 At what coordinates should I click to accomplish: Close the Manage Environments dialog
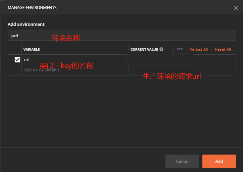click(236, 8)
